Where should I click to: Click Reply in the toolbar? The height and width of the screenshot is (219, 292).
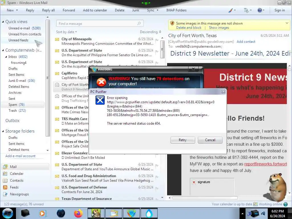(30, 10)
